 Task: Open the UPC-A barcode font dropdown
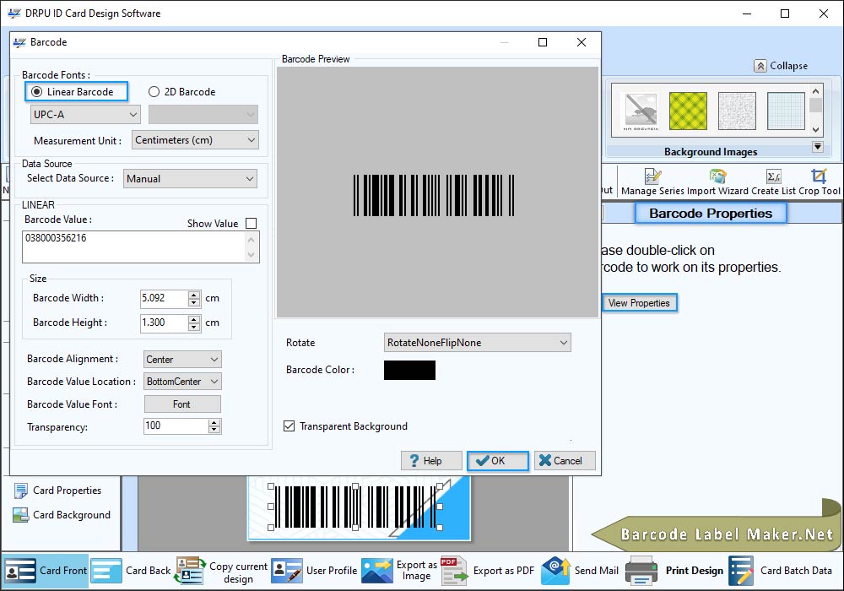coord(85,115)
